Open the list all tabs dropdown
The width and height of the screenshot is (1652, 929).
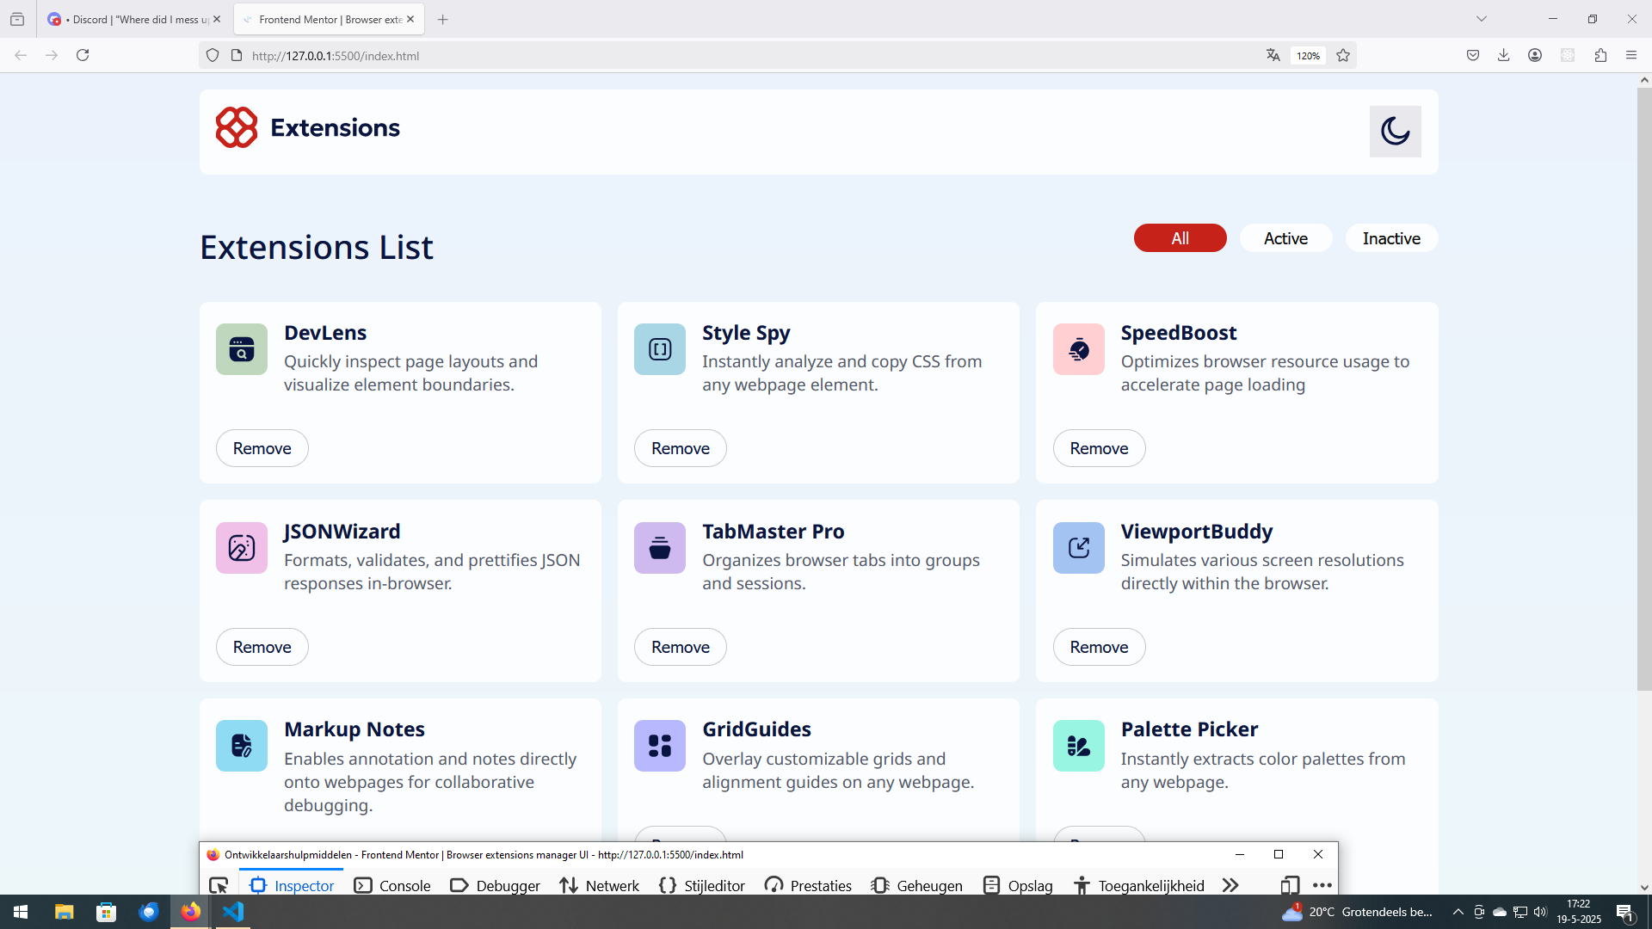1482,19
